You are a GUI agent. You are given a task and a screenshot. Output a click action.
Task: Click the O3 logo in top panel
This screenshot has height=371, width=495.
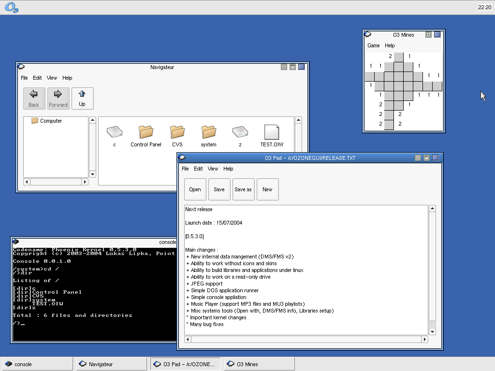(x=12, y=7)
